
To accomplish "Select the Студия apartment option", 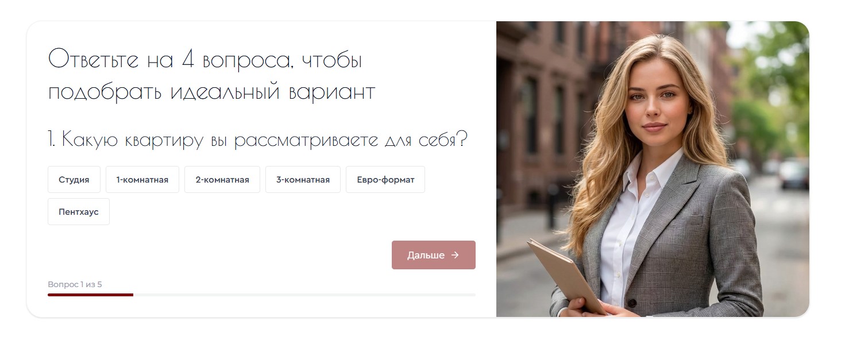I will [x=74, y=180].
